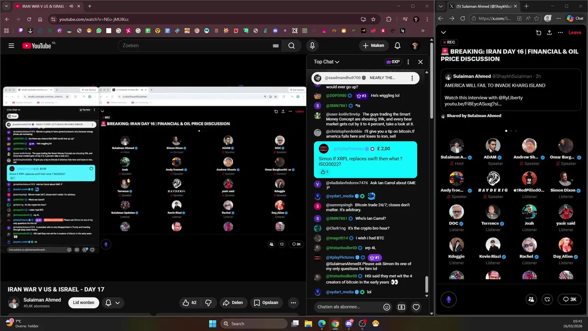
Task: Open X Space more options dots
Action: click(x=560, y=33)
